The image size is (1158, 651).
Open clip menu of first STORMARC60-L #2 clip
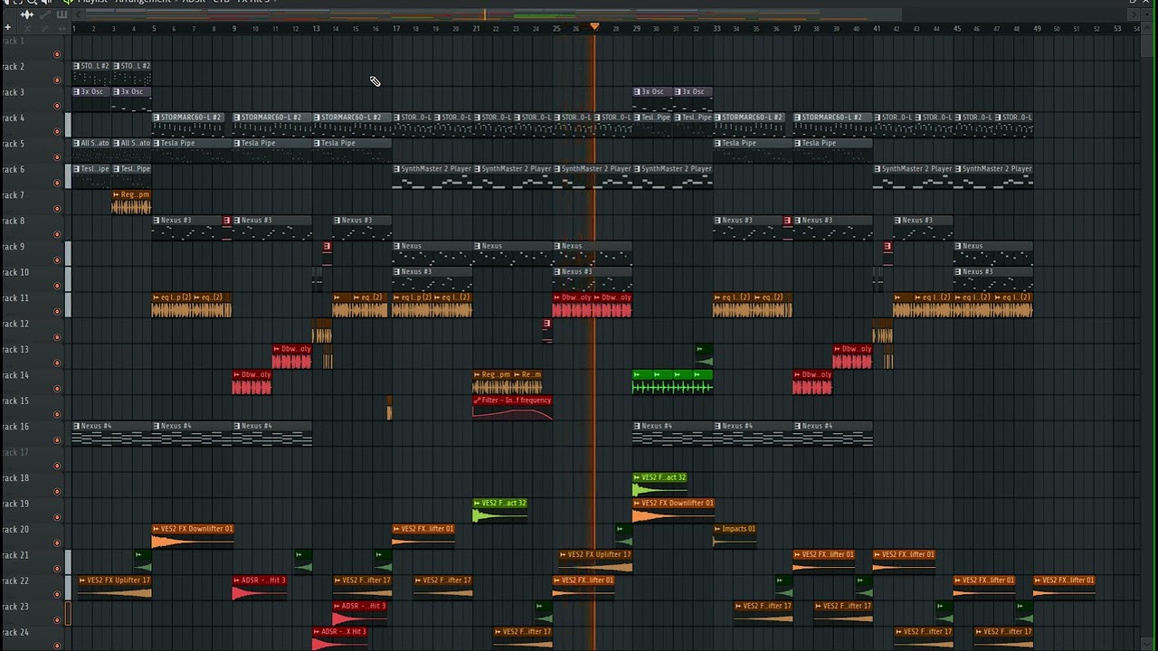point(157,118)
